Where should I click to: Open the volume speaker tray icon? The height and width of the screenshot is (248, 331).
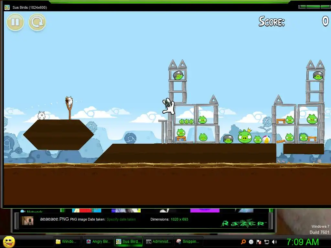pos(274,242)
